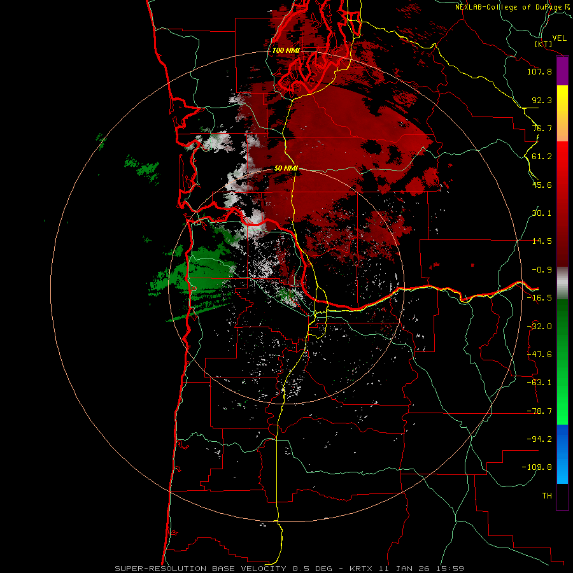Select the -78.7 legend value
Screen dimensions: 573x573
click(x=539, y=411)
